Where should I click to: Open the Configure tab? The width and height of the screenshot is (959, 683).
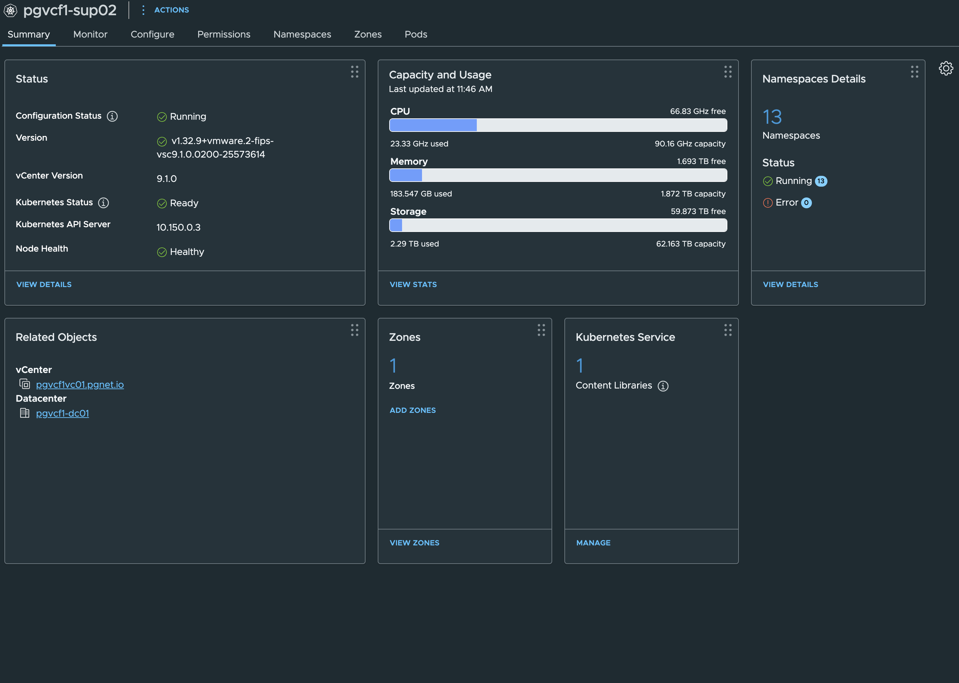tap(152, 34)
